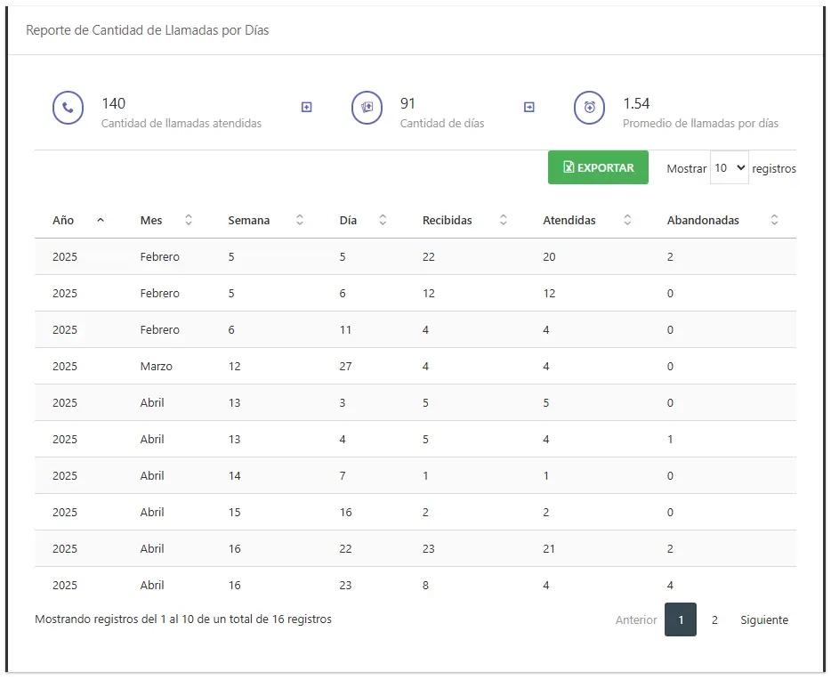Click the Anterior pagination link

click(635, 619)
